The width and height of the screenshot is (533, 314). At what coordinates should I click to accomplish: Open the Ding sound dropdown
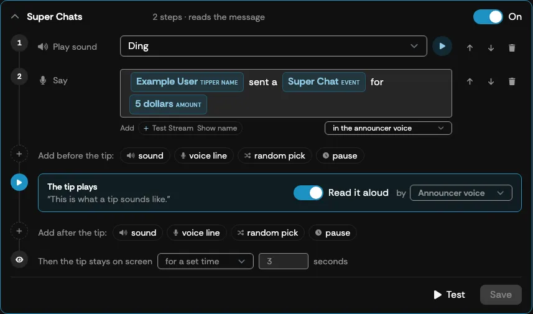273,46
